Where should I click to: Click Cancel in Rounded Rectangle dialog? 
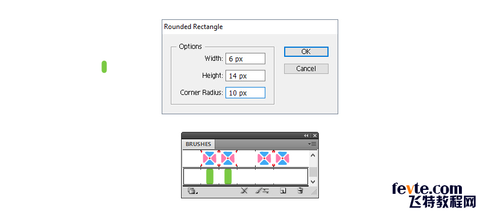(306, 69)
